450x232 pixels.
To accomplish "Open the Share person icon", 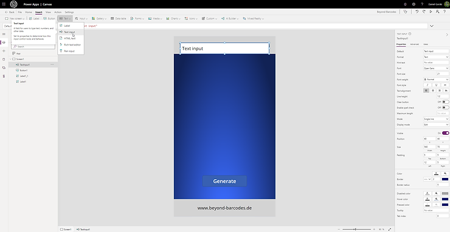I will [x=437, y=12].
